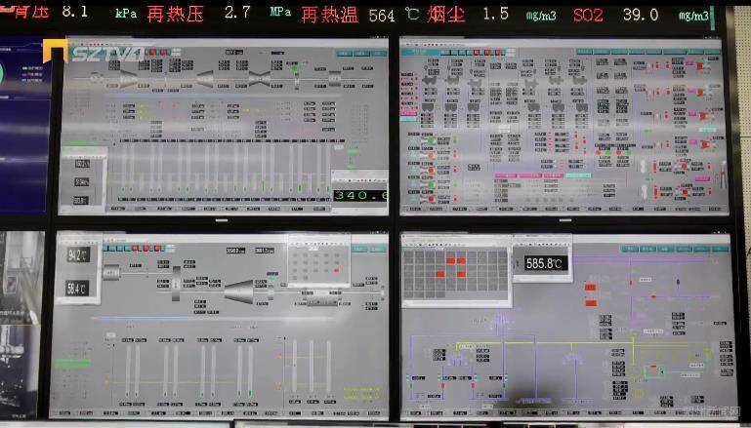Click the 39.0 value on the ticker

click(641, 15)
